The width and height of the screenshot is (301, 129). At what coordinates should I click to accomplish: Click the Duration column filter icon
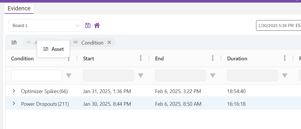(285, 76)
